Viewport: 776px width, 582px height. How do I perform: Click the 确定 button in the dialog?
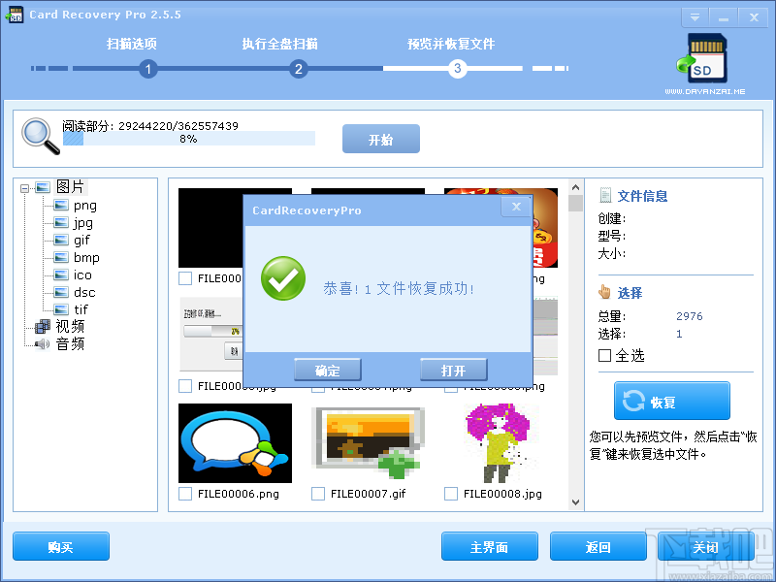click(328, 370)
